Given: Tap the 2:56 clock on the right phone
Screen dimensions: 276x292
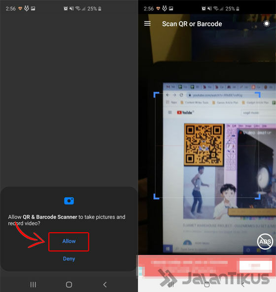Looking at the screenshot, I should 148,8.
